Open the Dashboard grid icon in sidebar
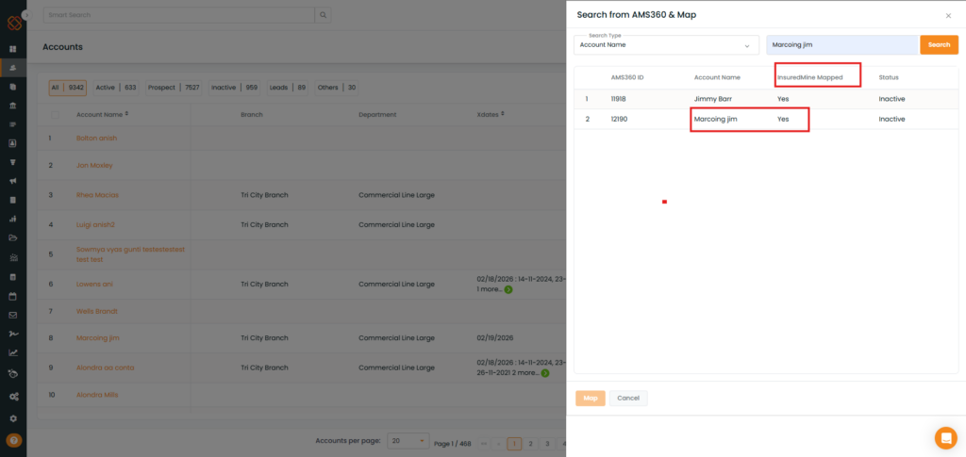Image resolution: width=966 pixels, height=457 pixels. [x=13, y=49]
